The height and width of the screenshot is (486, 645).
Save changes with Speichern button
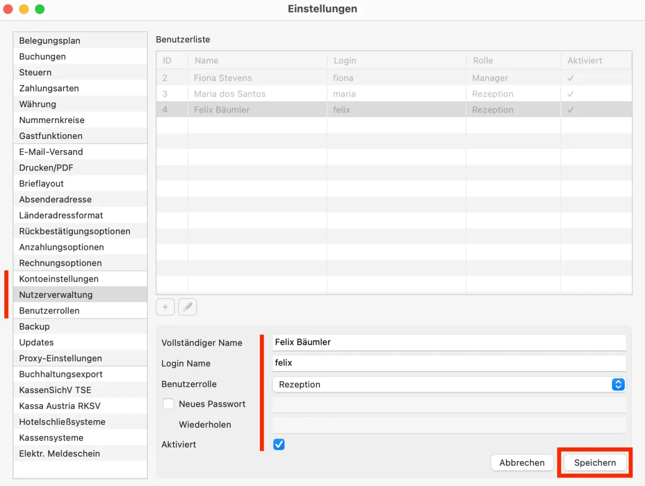[x=595, y=462]
